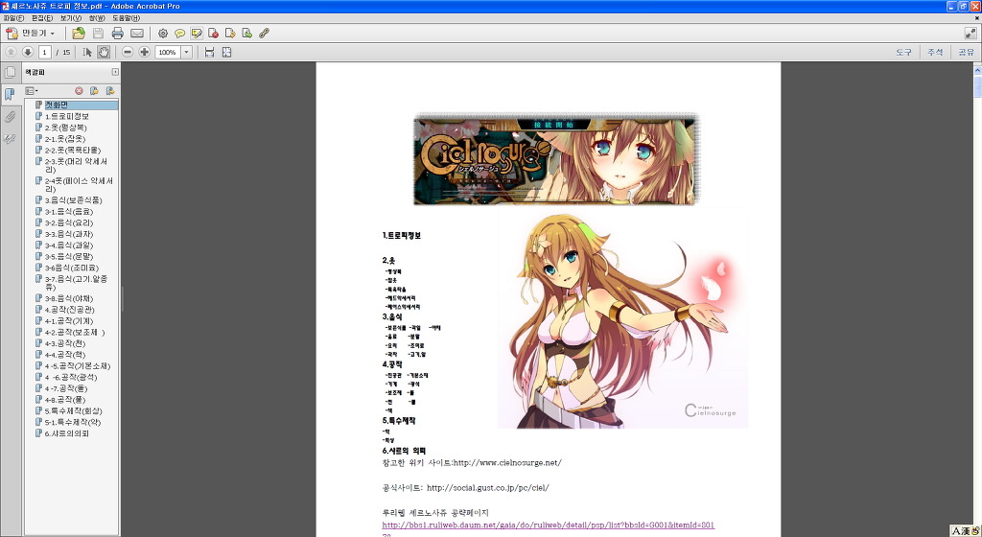Toggle the Bookmarks panel icon in sidebar
Image resolution: width=982 pixels, height=537 pixels.
coord(10,94)
